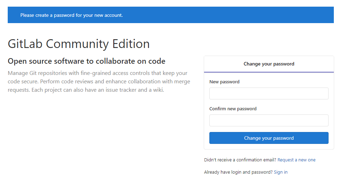Select the Change your password tab header
This screenshot has height=181, width=344.
269,64
